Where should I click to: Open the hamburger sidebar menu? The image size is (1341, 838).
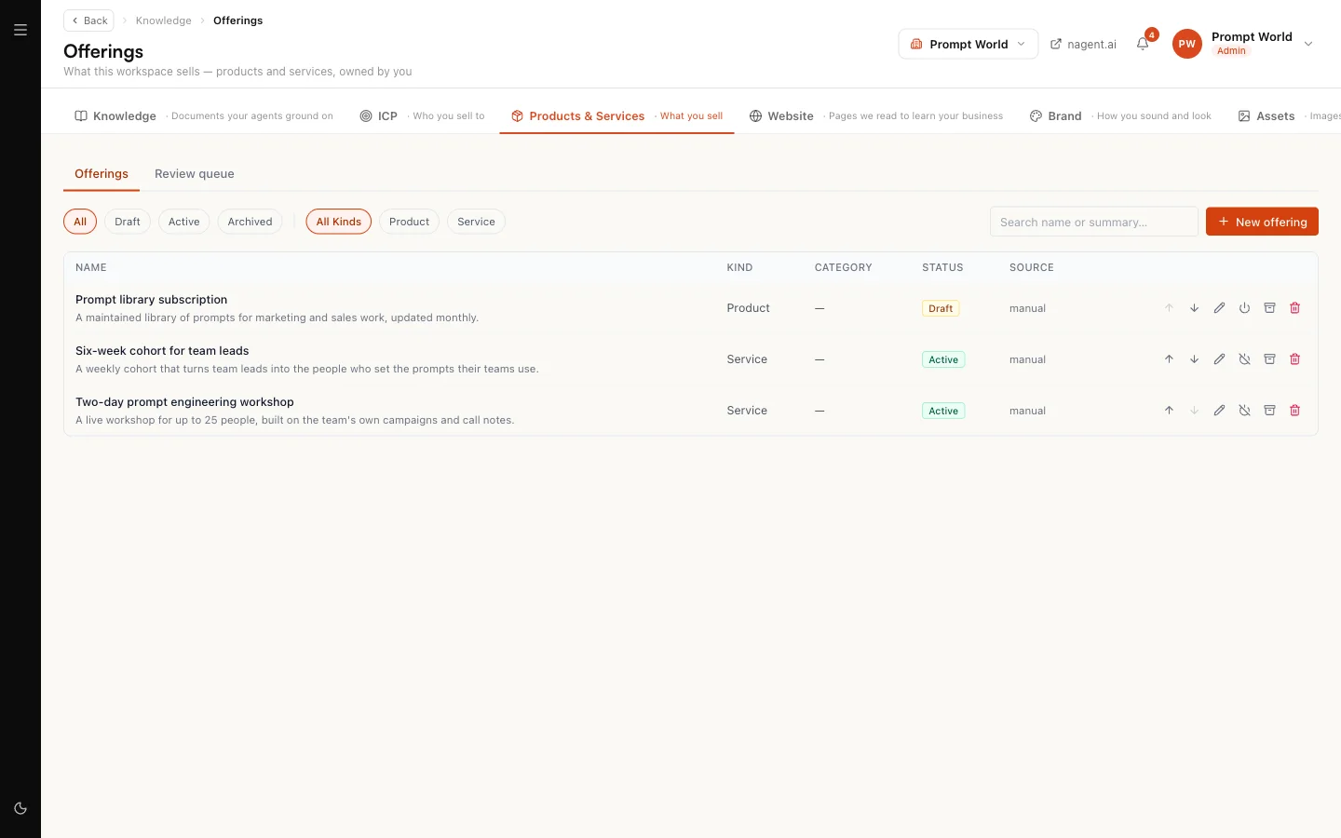click(x=20, y=30)
